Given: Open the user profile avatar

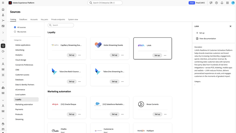Looking at the screenshot, I should (x=233, y=3).
